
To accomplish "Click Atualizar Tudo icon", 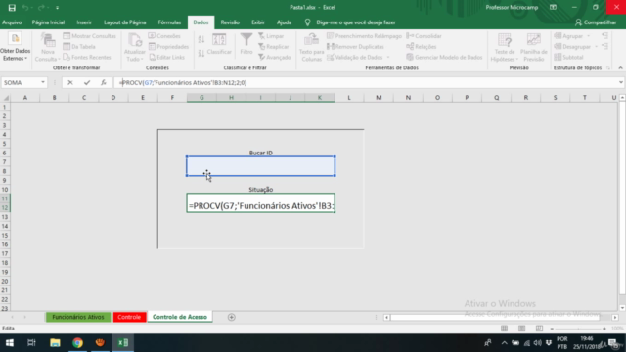I will click(x=135, y=47).
